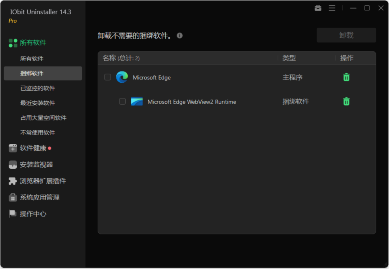The width and height of the screenshot is (389, 269).
Task: Open the 安装监视器 section
Action: (36, 164)
